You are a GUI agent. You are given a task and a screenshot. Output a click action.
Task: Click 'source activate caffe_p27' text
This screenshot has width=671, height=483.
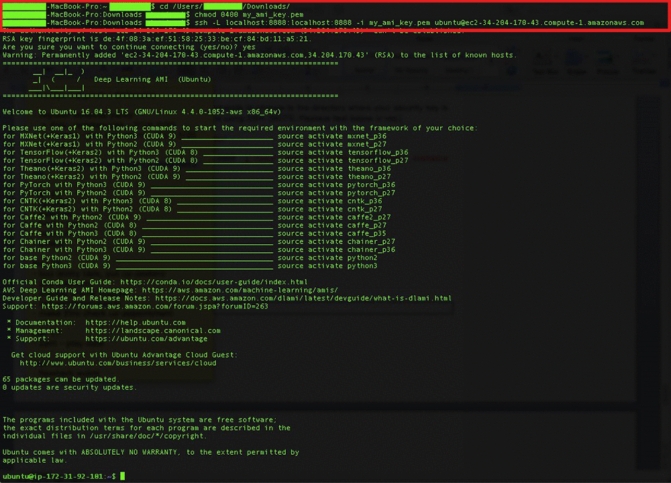331,225
